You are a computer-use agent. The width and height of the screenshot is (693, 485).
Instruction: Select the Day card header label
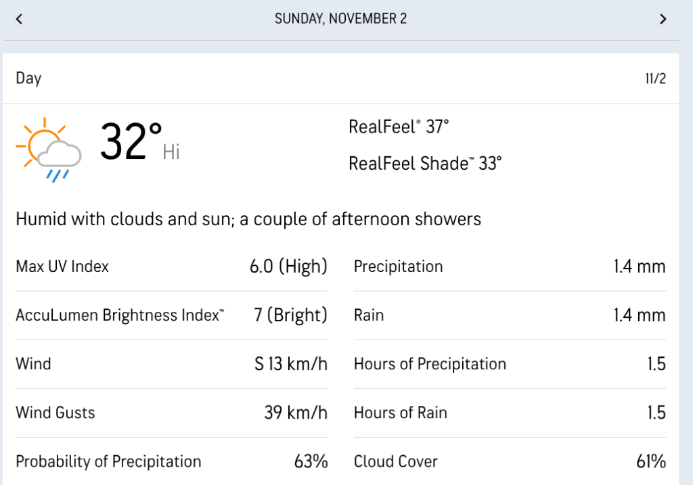pos(28,78)
